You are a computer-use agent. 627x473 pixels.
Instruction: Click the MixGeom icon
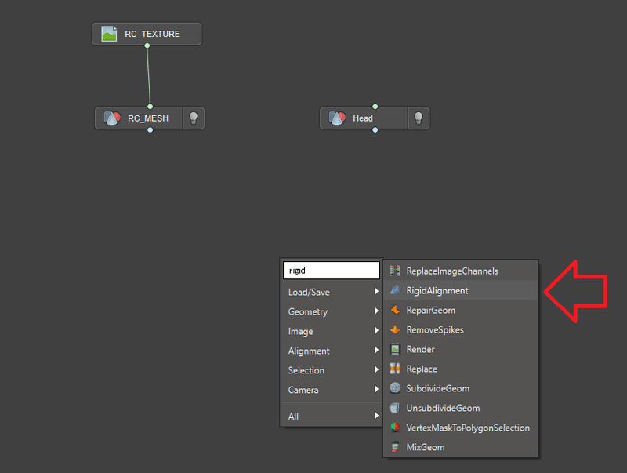[x=395, y=447]
